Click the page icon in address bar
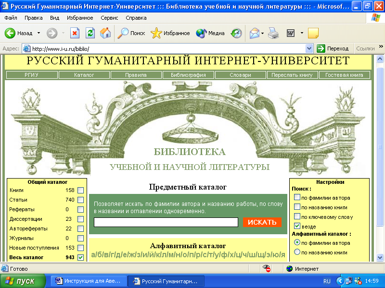Image resolution: width=385 pixels, height=288 pixels. point(26,48)
